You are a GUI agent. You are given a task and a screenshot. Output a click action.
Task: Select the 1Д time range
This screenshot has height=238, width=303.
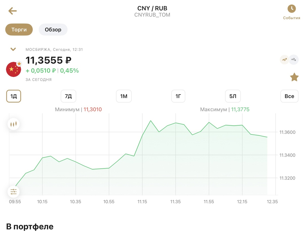click(x=14, y=96)
